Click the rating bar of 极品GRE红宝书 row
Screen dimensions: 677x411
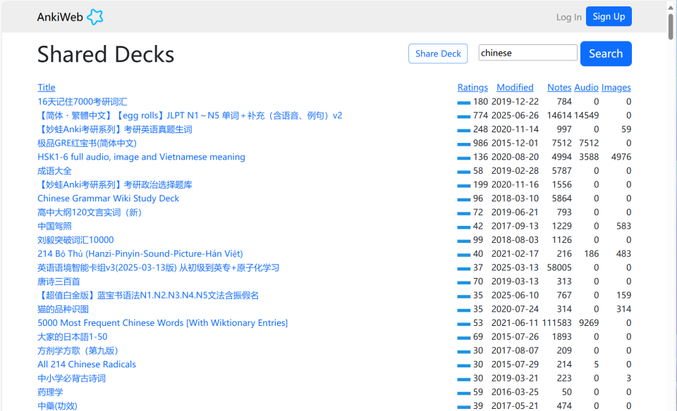coord(464,144)
